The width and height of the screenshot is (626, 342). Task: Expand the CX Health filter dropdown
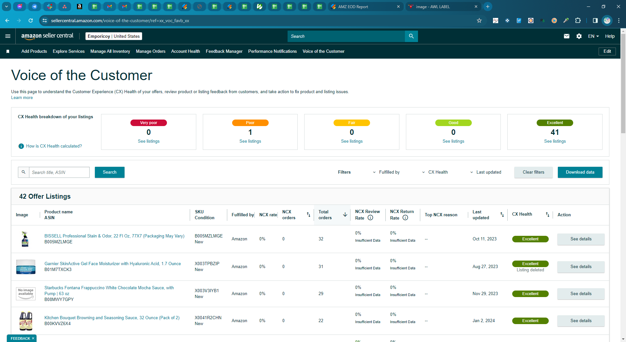tap(435, 172)
